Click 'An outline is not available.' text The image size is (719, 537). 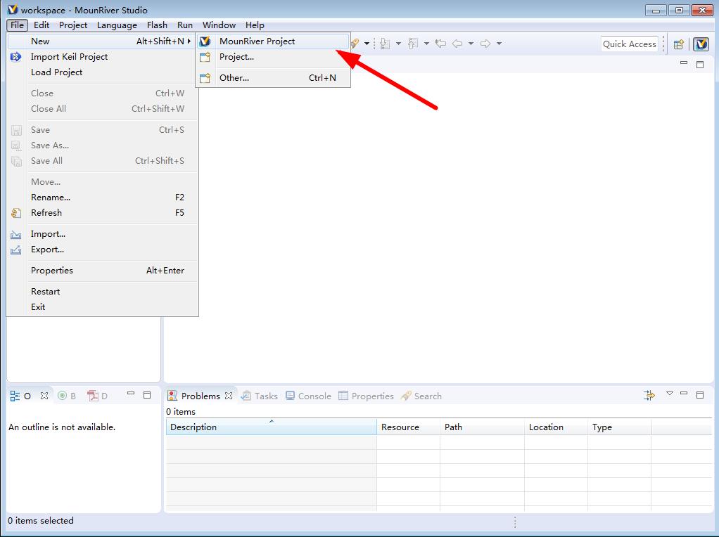(x=62, y=427)
